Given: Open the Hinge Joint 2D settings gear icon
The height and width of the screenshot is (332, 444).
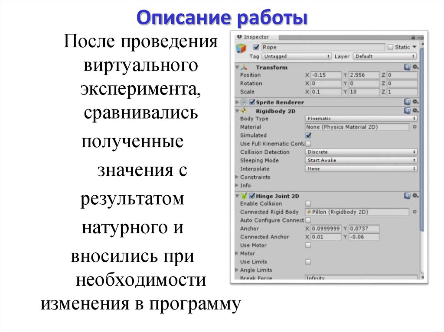Looking at the screenshot, I should 415,195.
